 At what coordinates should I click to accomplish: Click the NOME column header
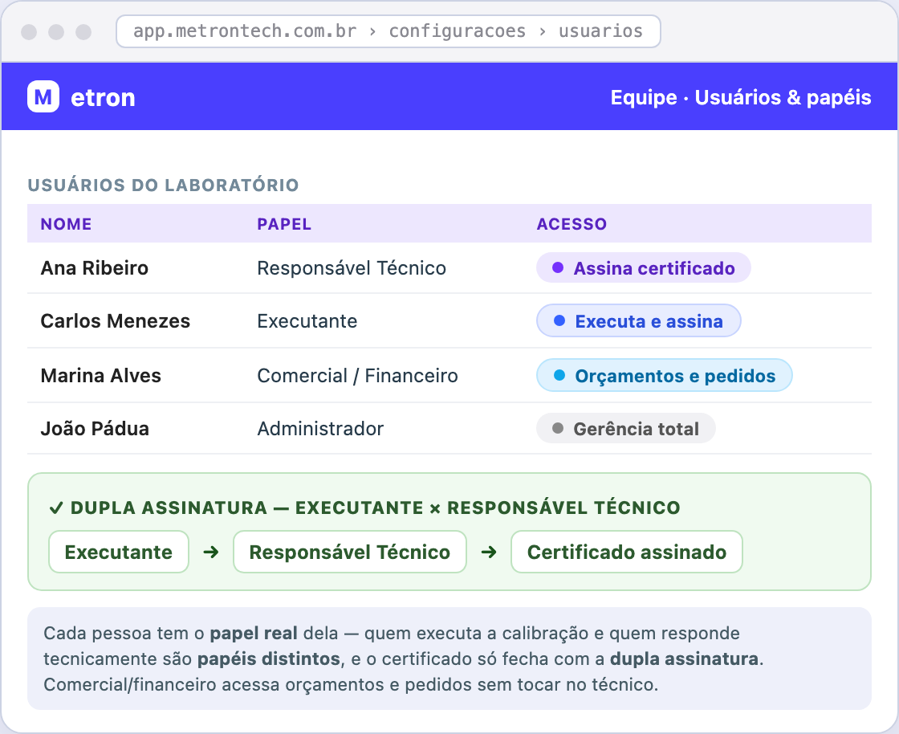pyautogui.click(x=66, y=223)
